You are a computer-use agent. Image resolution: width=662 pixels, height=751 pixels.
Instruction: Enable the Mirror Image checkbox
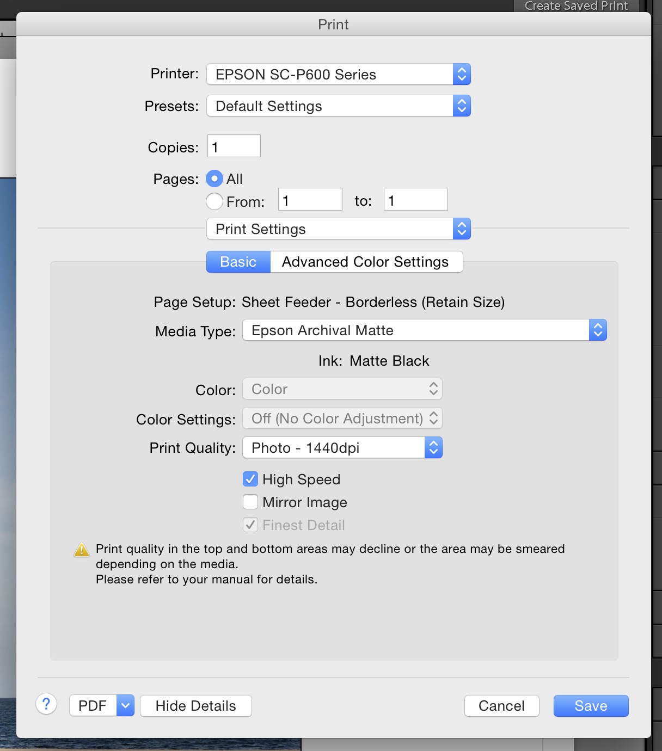coord(250,502)
